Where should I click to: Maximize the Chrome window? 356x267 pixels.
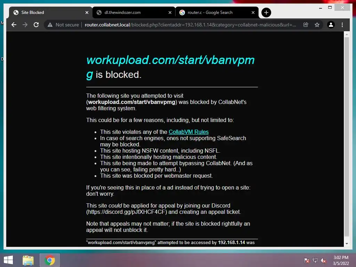330,8
